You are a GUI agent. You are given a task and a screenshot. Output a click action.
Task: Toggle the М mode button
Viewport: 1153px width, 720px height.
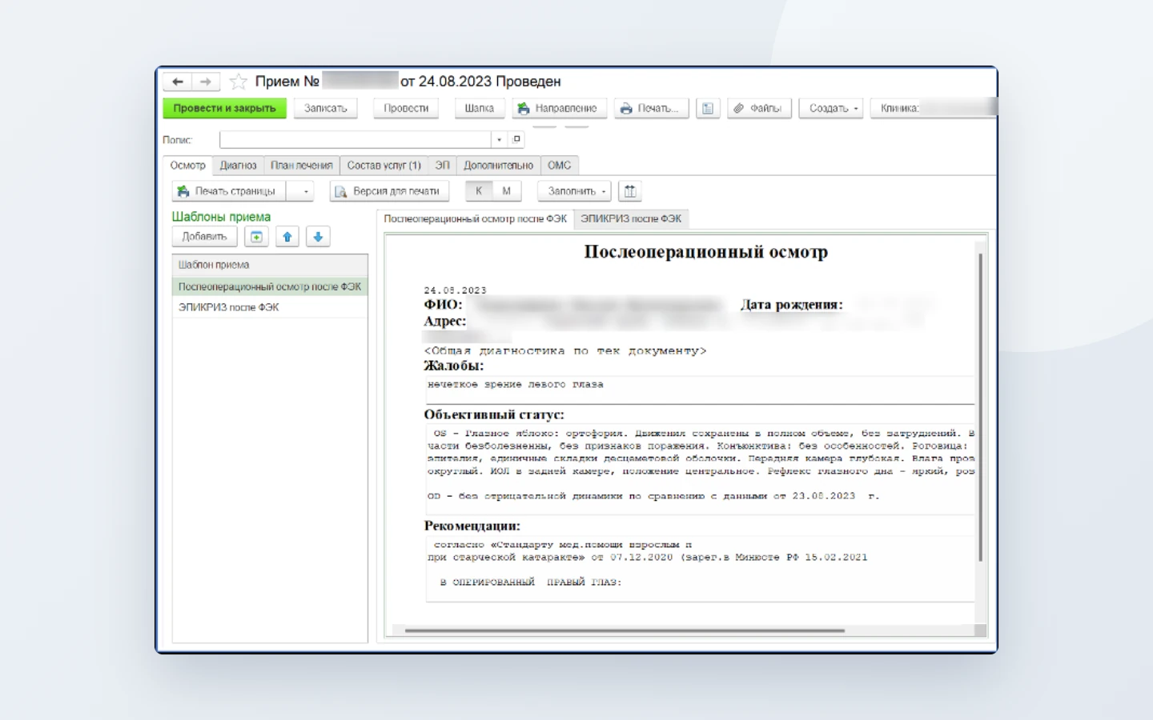click(x=507, y=191)
